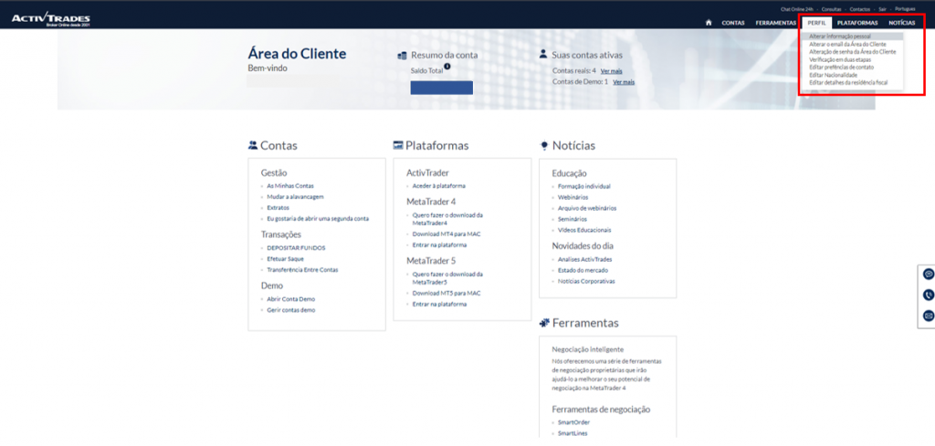This screenshot has height=446, width=935.
Task: Click DEPOSITAR FUNDOS
Action: [296, 248]
